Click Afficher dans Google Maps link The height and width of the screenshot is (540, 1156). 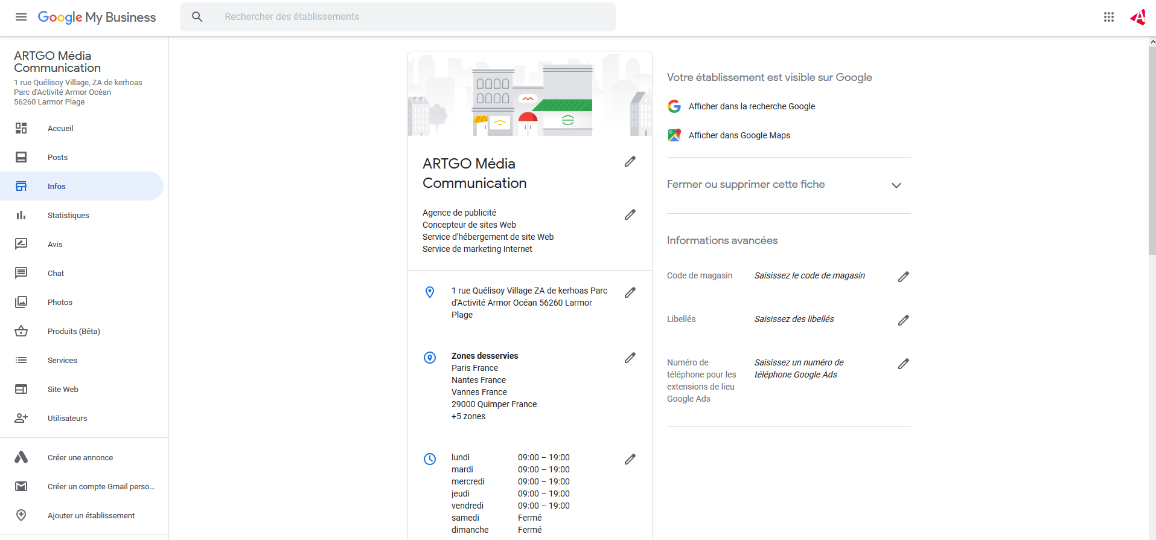739,135
